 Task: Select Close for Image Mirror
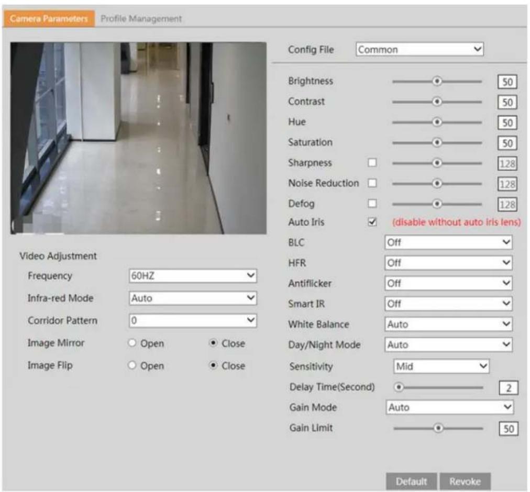click(213, 343)
